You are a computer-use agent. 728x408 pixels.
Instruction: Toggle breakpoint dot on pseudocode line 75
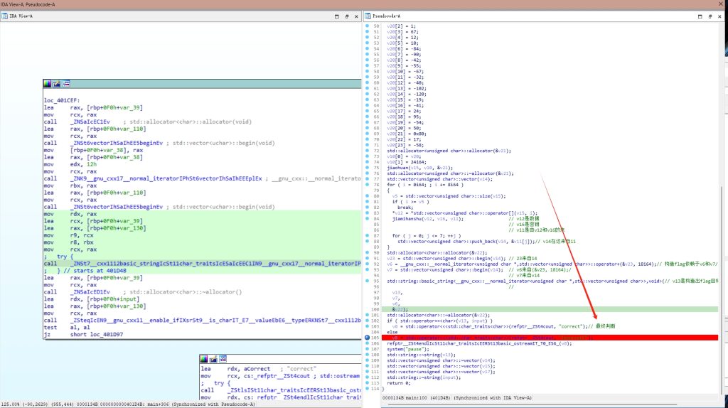coord(367,168)
